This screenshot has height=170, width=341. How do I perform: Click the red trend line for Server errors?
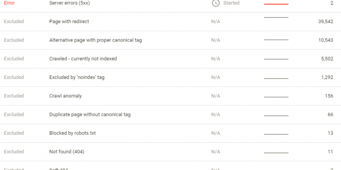(276, 4)
